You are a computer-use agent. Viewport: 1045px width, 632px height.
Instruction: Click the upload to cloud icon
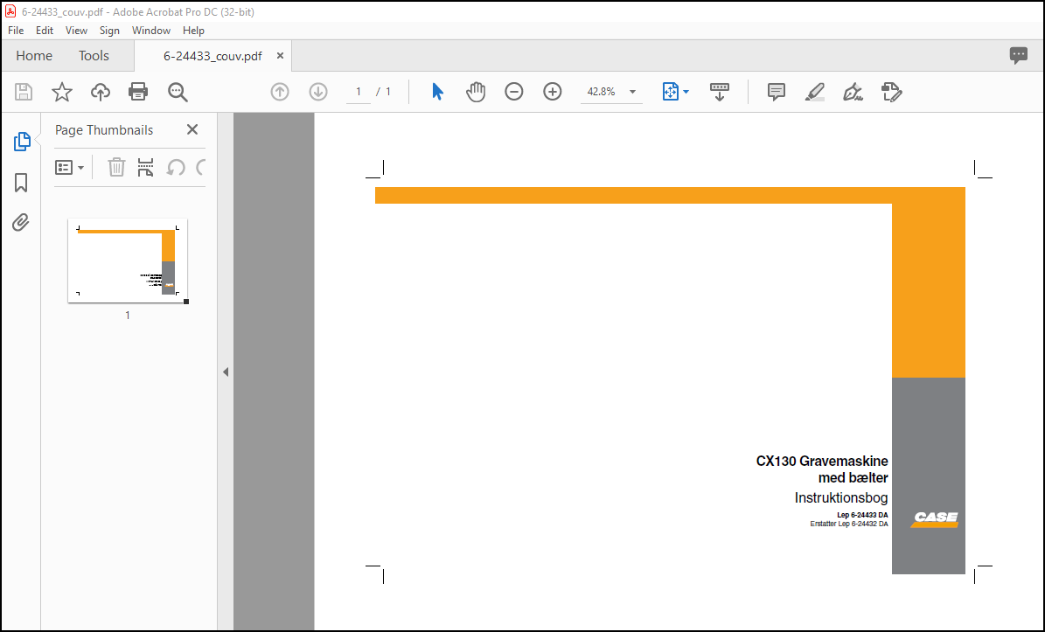coord(100,92)
